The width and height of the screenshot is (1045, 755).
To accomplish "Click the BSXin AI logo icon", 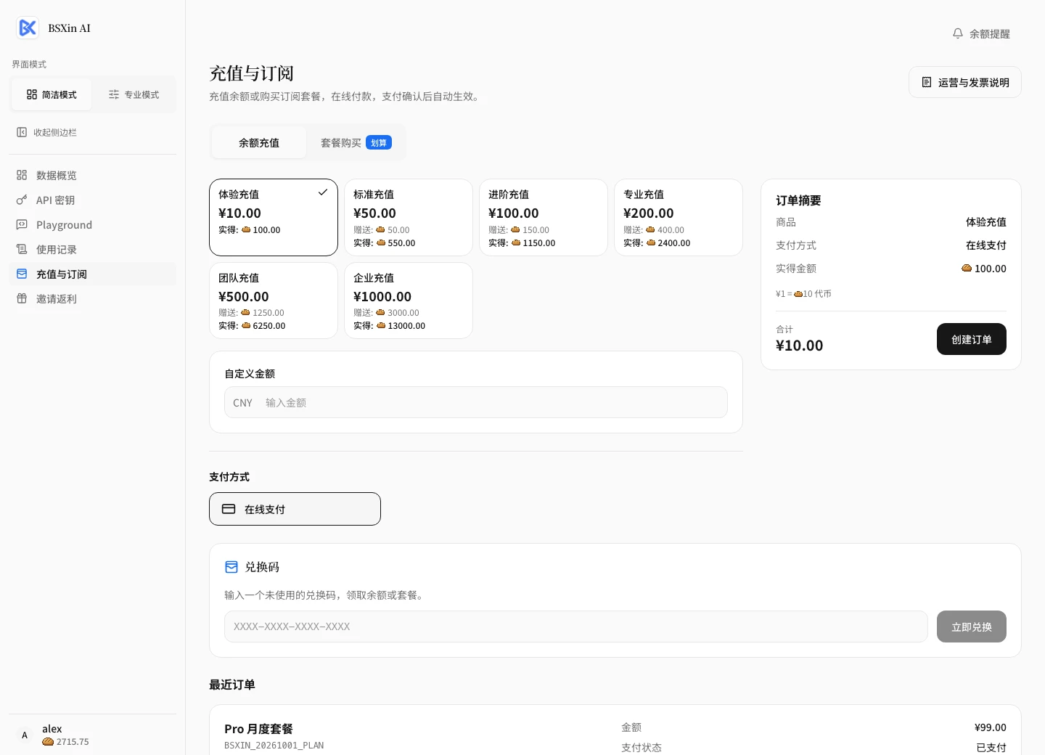I will tap(28, 28).
